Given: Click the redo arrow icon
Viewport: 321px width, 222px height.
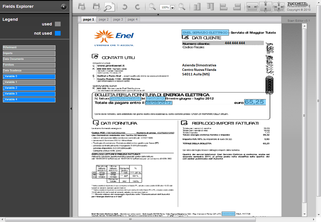Looking at the screenshot, I should [137, 7].
